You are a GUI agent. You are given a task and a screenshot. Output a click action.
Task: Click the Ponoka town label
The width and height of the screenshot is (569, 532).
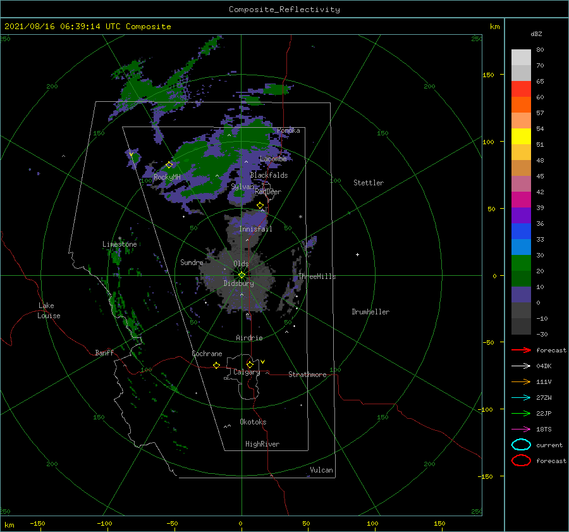pyautogui.click(x=288, y=130)
